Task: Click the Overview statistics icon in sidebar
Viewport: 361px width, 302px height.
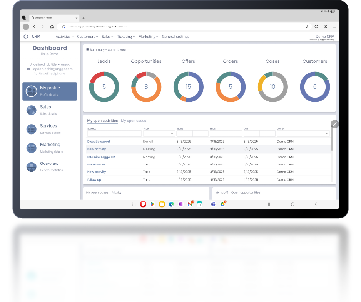Action: 31,167
